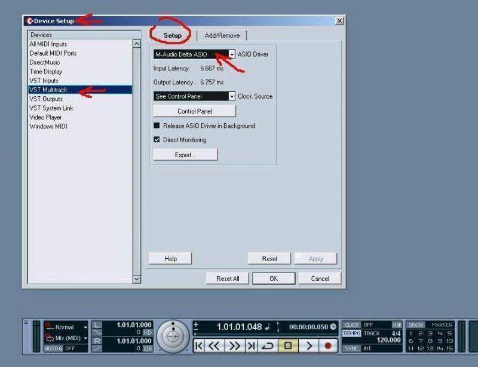Go to next marker in transport
The width and height of the screenshot is (478, 367).
[x=251, y=346]
